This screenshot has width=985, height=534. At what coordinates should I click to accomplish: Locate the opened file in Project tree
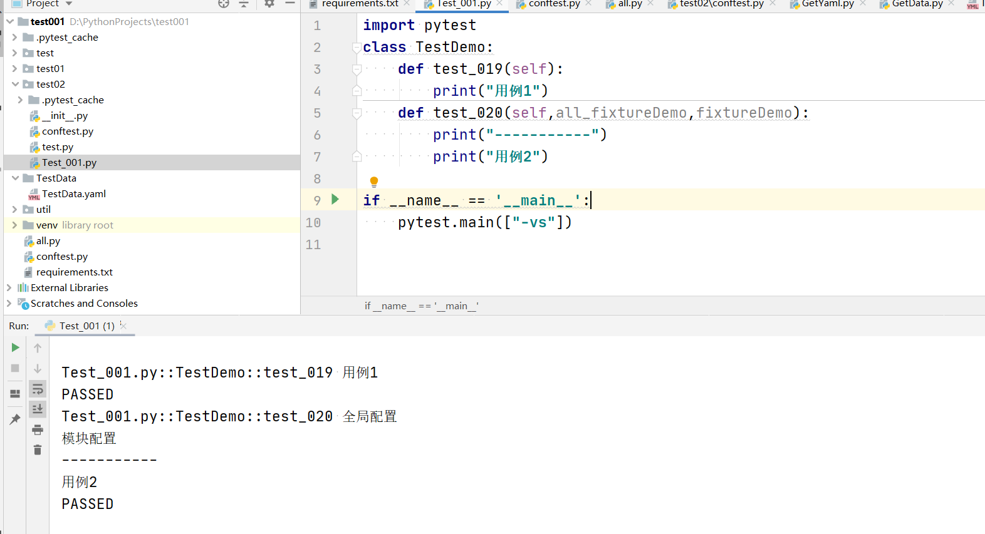[x=224, y=3]
